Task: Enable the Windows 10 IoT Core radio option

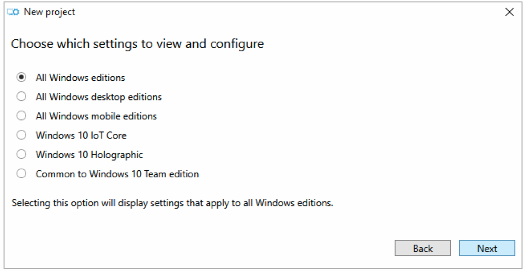Action: [x=21, y=135]
